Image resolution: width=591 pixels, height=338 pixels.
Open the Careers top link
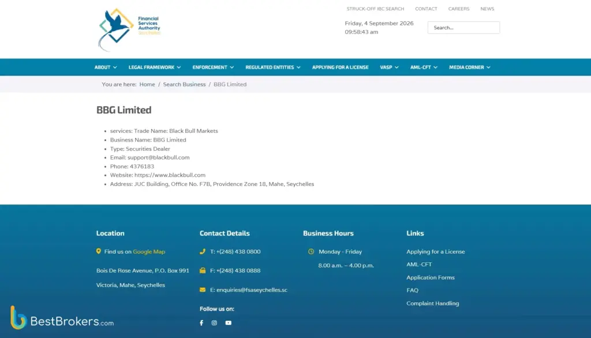[x=459, y=9]
